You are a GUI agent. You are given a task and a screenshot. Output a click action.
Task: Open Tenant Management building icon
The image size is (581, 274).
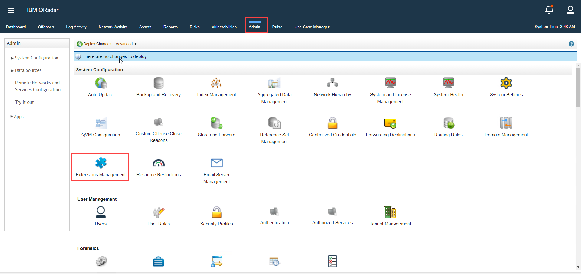point(390,212)
